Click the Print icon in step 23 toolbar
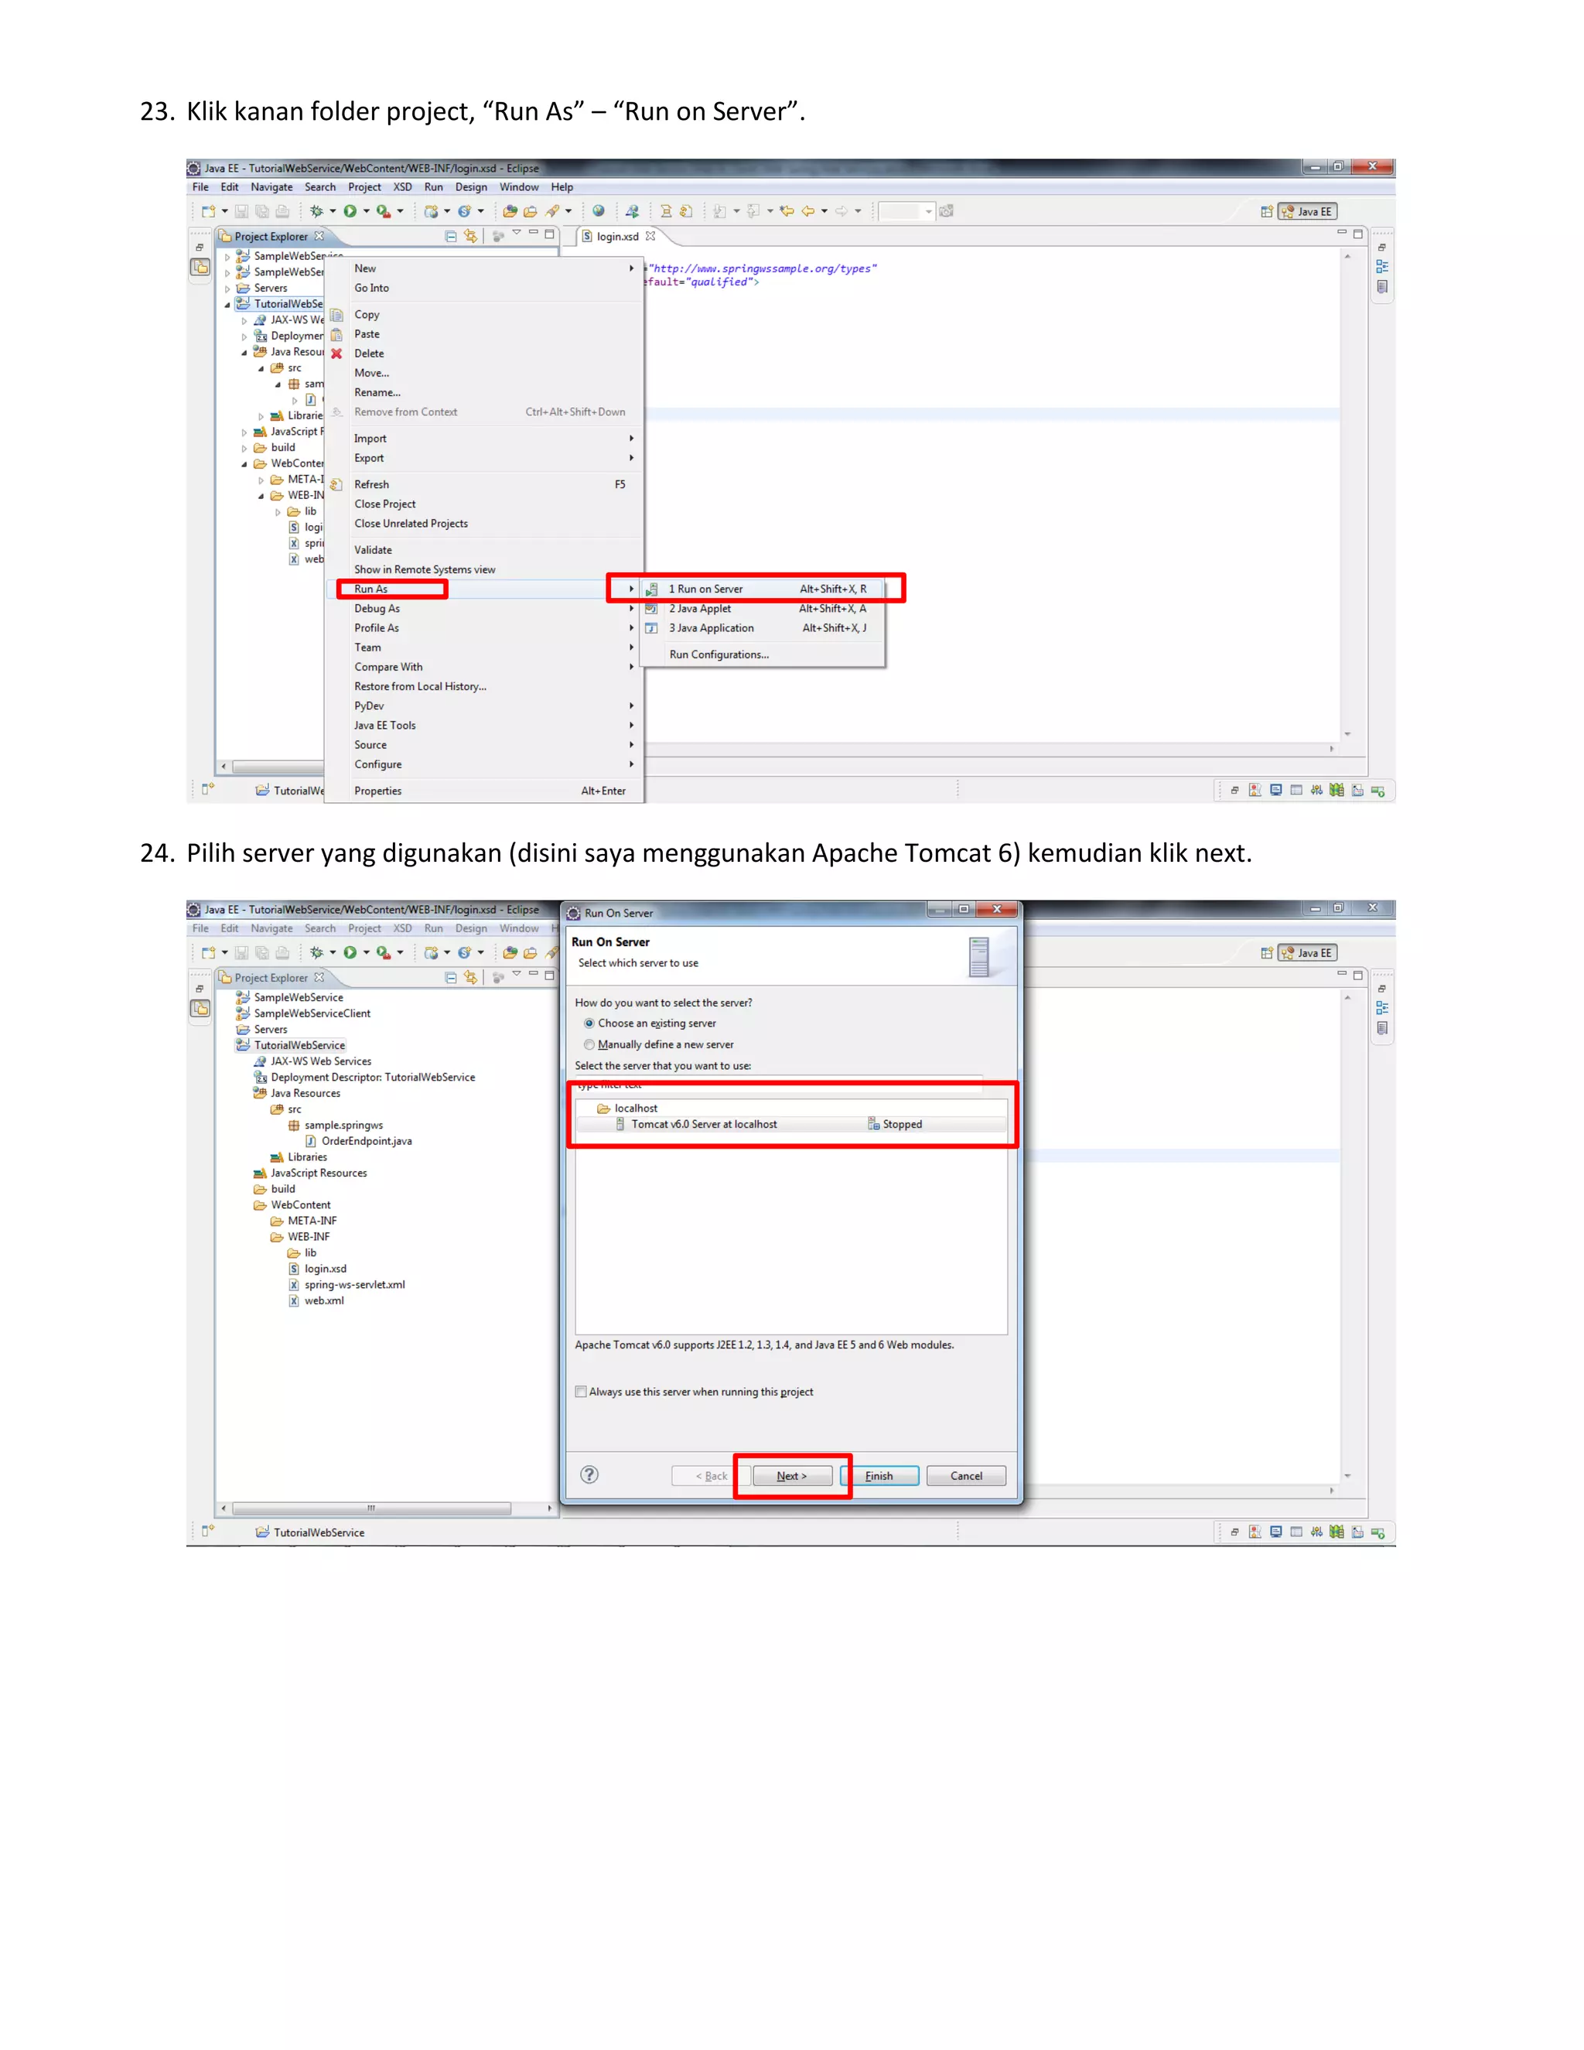Viewport: 1584px width, 2050px height. (x=282, y=212)
